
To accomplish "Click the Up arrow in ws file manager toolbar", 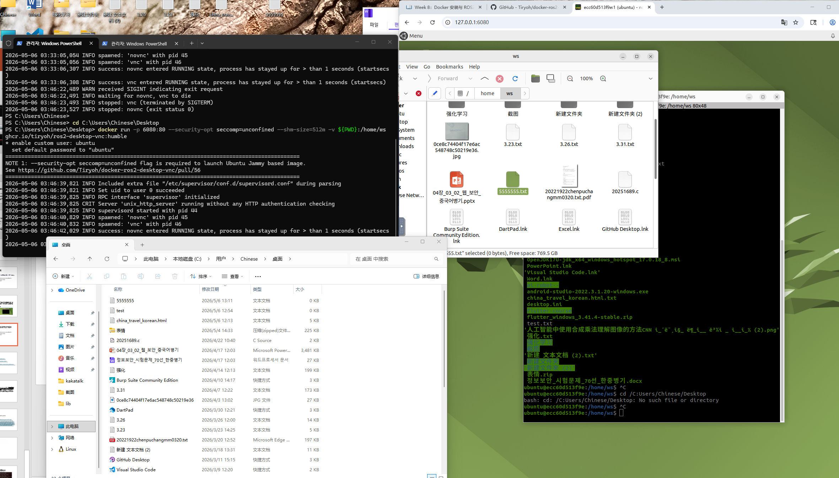I will pyautogui.click(x=484, y=78).
